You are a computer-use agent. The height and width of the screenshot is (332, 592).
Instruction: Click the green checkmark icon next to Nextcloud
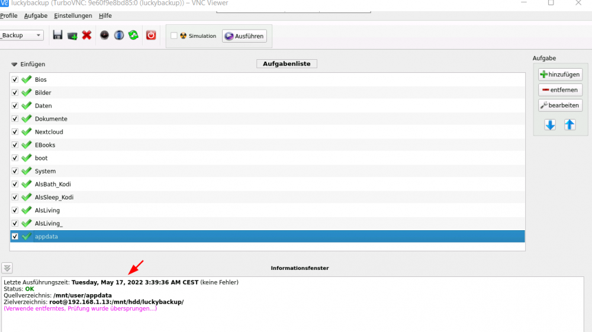[x=27, y=131]
